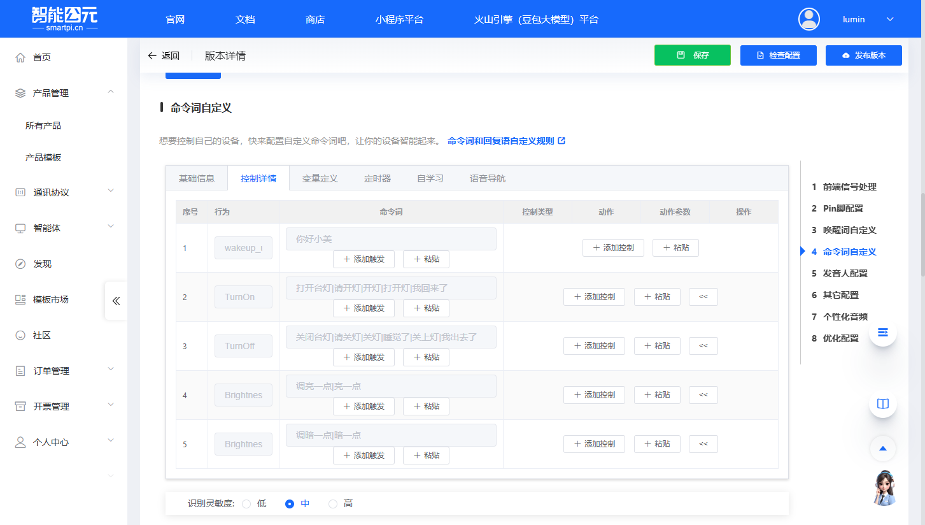Open the floating outline steps icon

882,332
